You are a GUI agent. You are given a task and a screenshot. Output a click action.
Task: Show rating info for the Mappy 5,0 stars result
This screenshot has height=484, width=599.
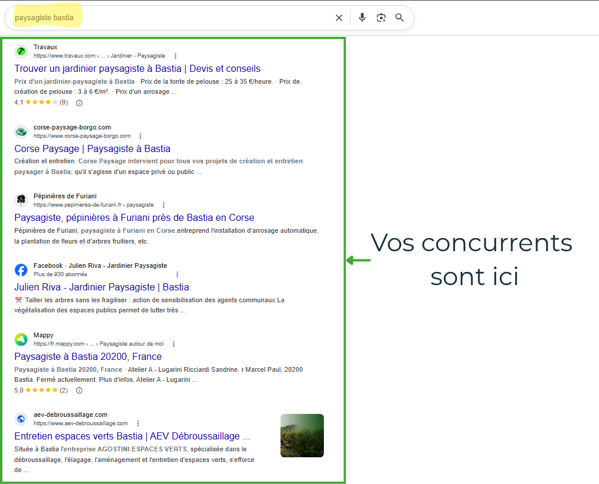point(79,391)
